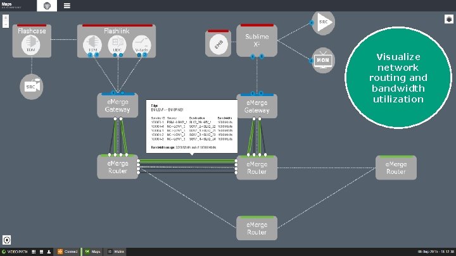This screenshot has width=456, height=256.
Task: Select the TDM icon inside Flashcase
Action: click(31, 46)
